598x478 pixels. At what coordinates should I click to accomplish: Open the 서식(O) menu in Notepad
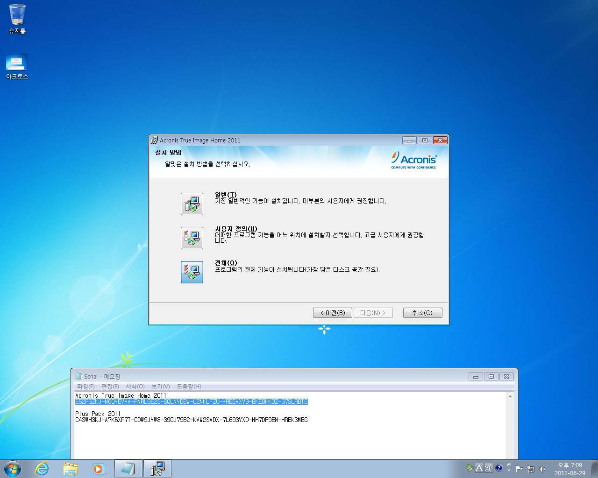pos(135,387)
